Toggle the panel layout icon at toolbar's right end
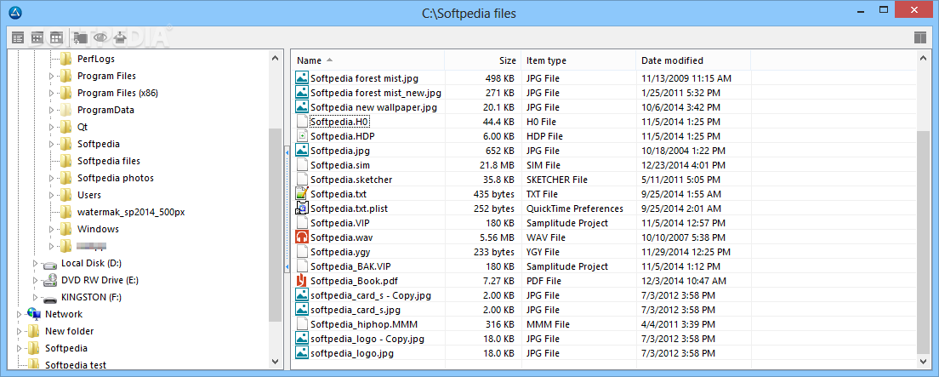The width and height of the screenshot is (939, 377). [x=920, y=37]
